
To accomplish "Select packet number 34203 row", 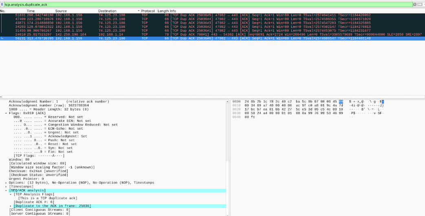I will [213, 27].
